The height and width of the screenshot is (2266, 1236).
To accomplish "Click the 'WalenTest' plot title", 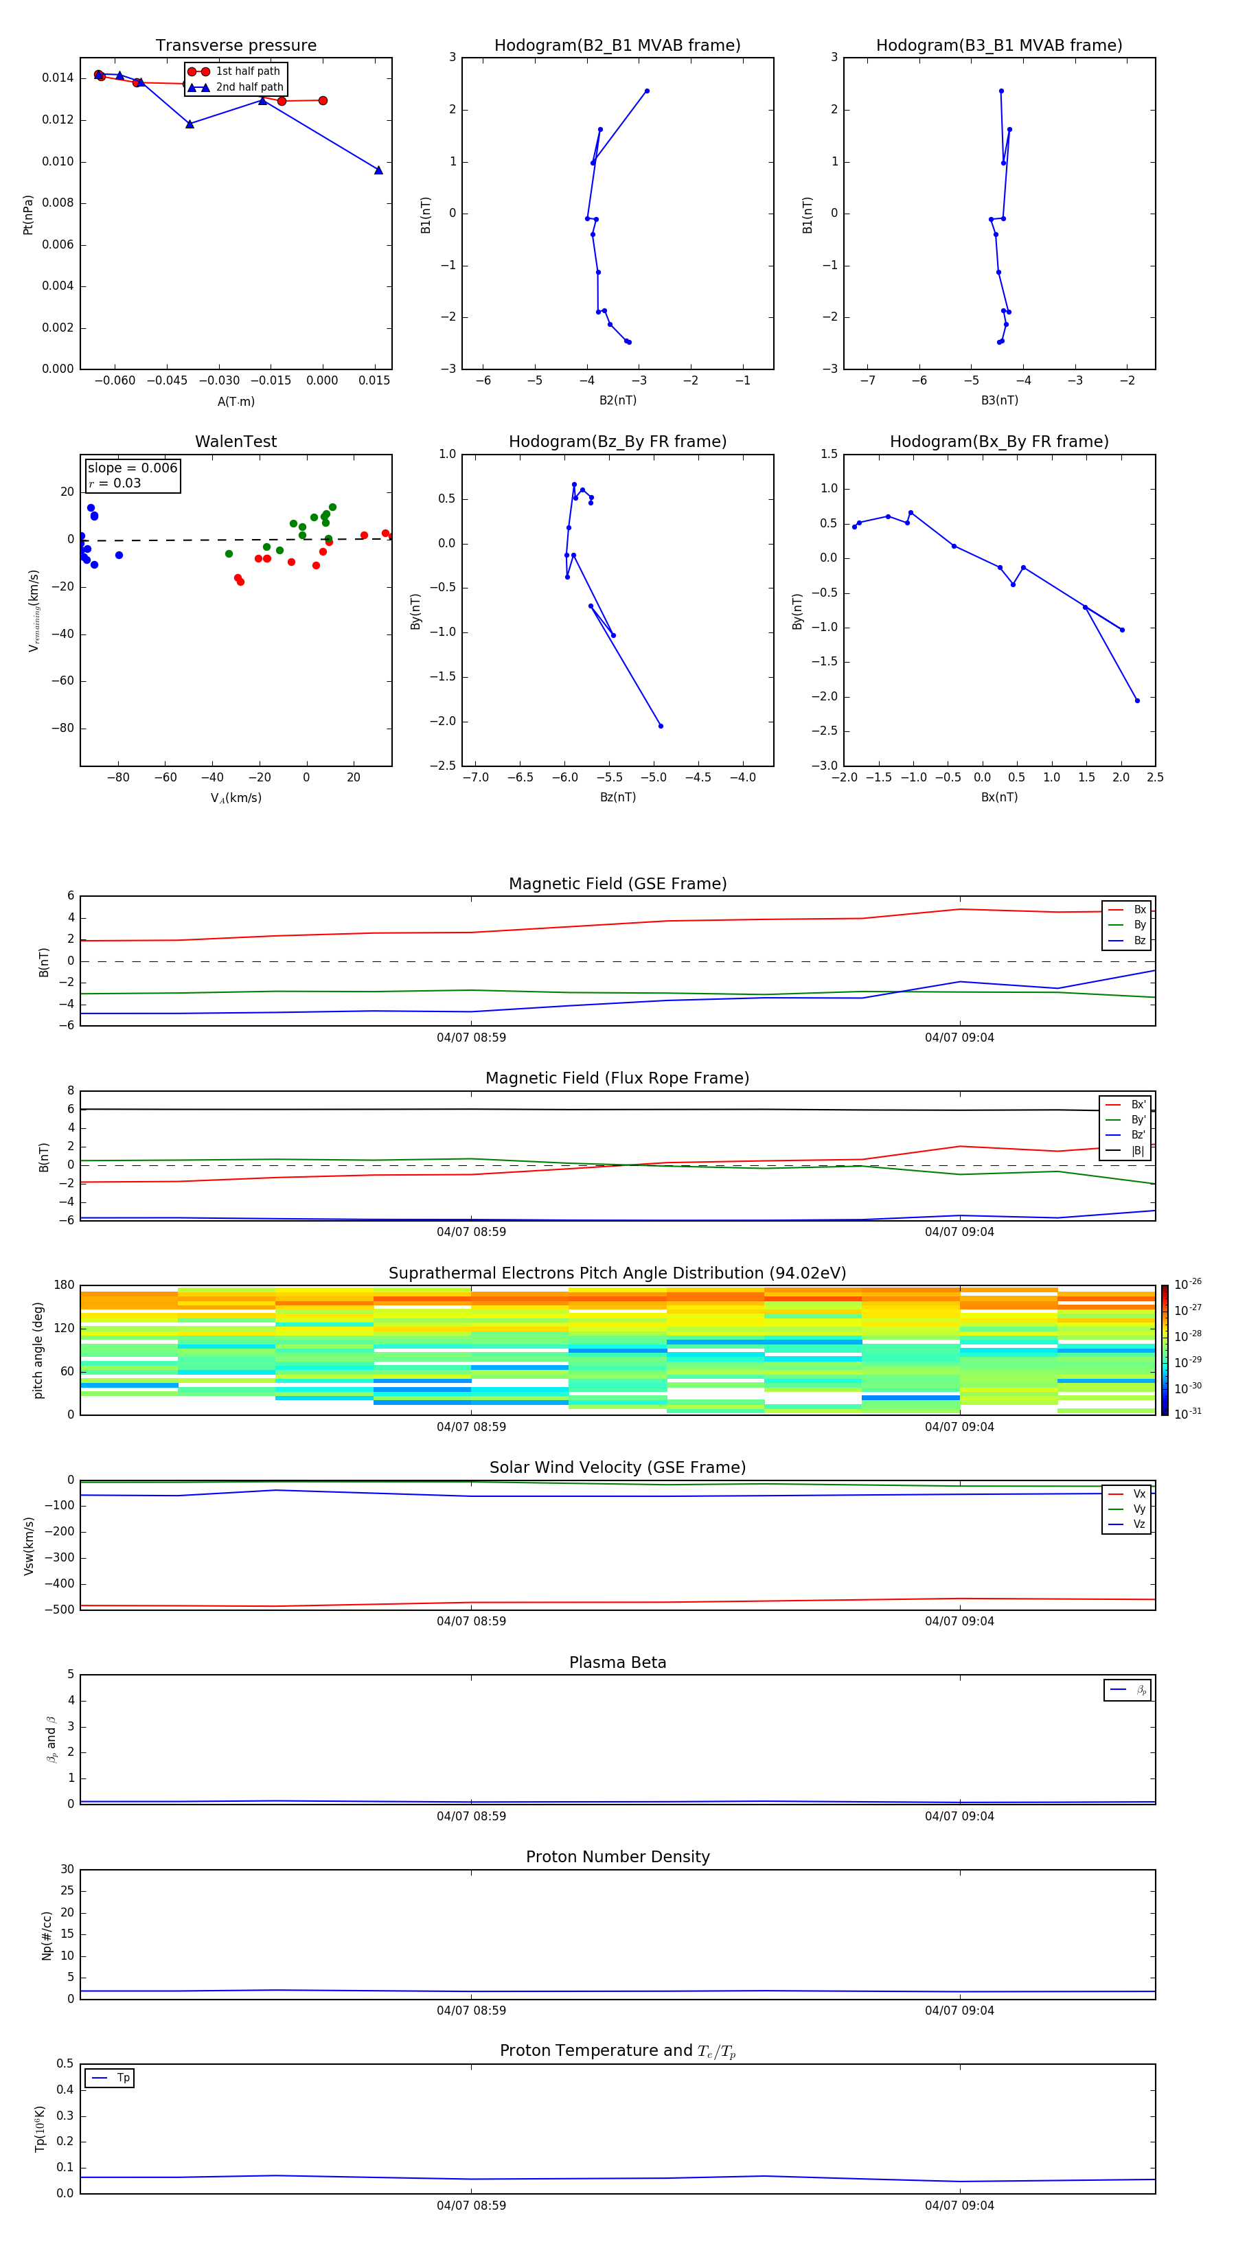I will [x=236, y=442].
